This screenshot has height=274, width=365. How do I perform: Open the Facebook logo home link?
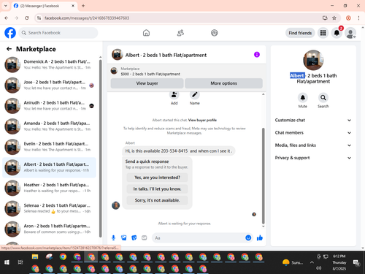(10, 33)
